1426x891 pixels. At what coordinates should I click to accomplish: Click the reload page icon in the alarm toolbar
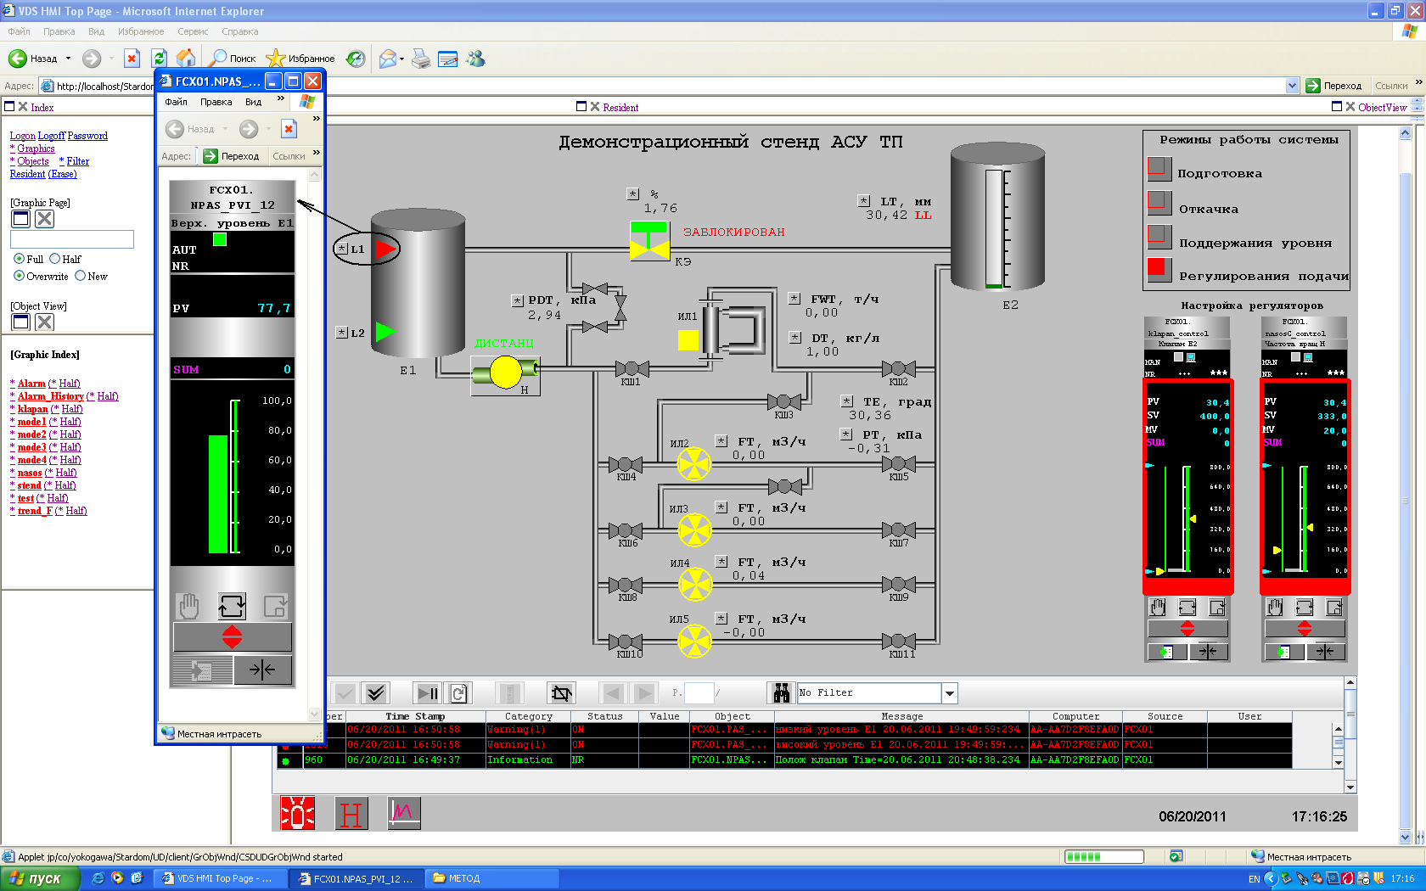(458, 693)
